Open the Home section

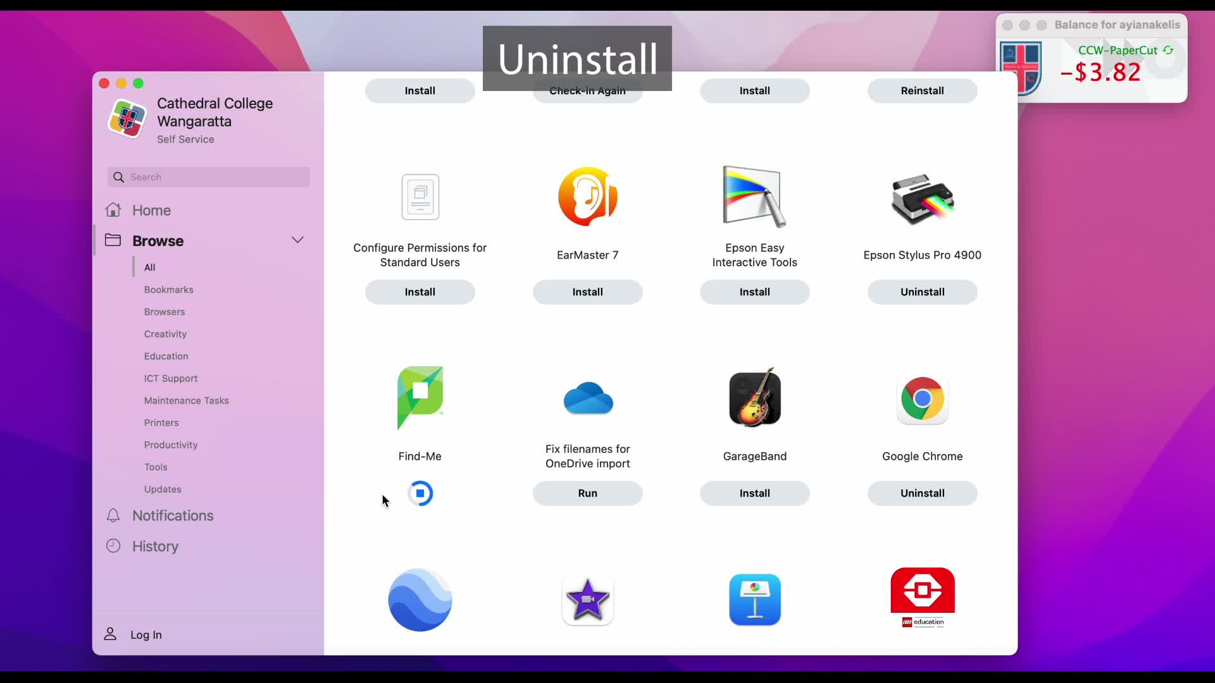coord(151,210)
